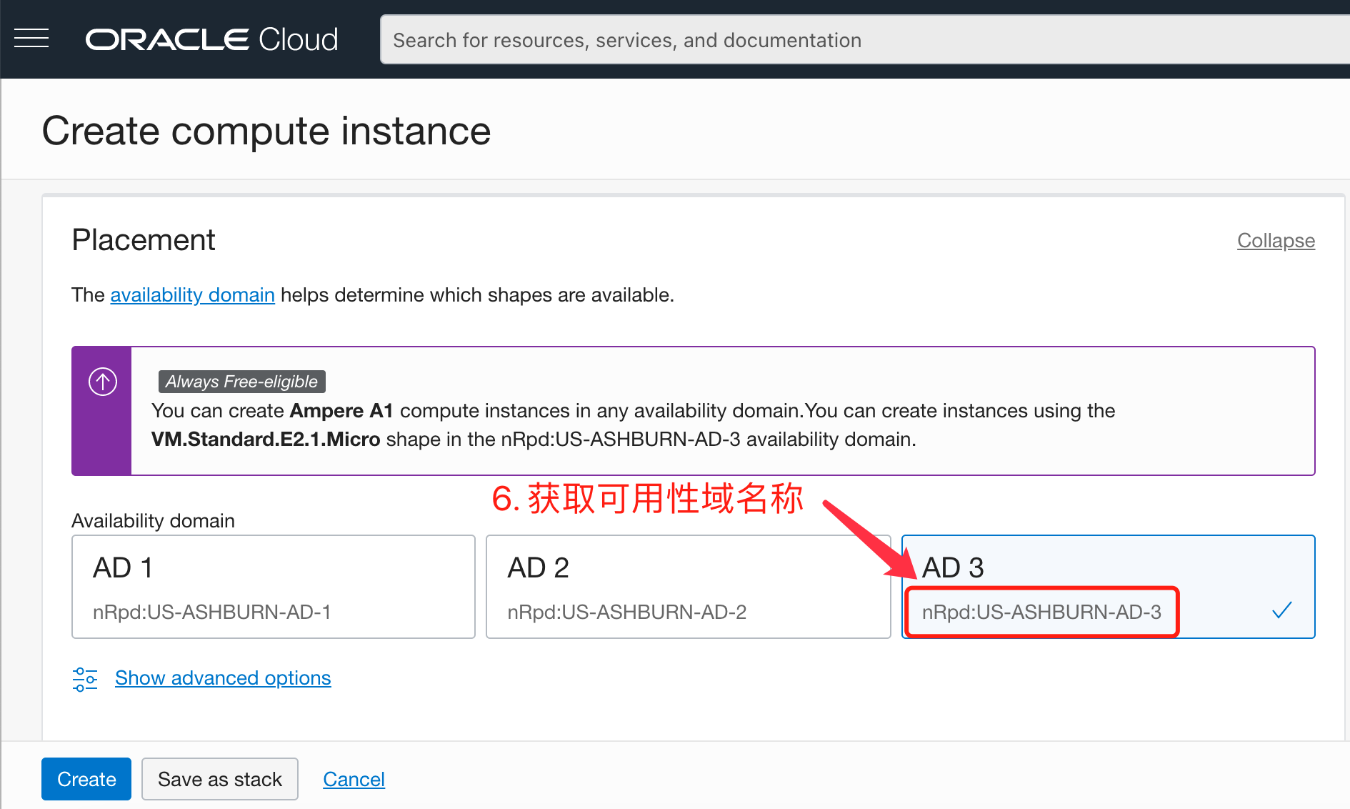Click the nRpd:US-ASHBURN-AD-3 domain name
1350x809 pixels.
pos(1041,612)
